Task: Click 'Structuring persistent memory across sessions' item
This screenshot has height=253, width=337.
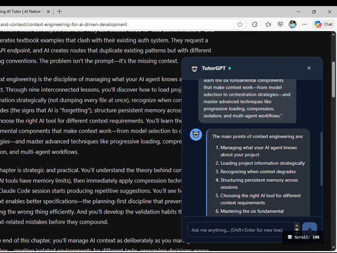Action: (259, 184)
